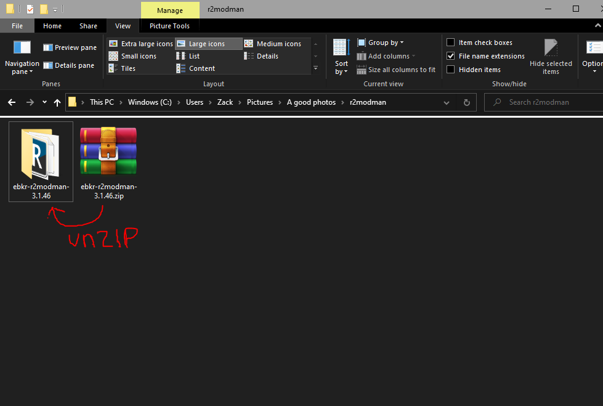Click Zack in the address path

point(225,102)
